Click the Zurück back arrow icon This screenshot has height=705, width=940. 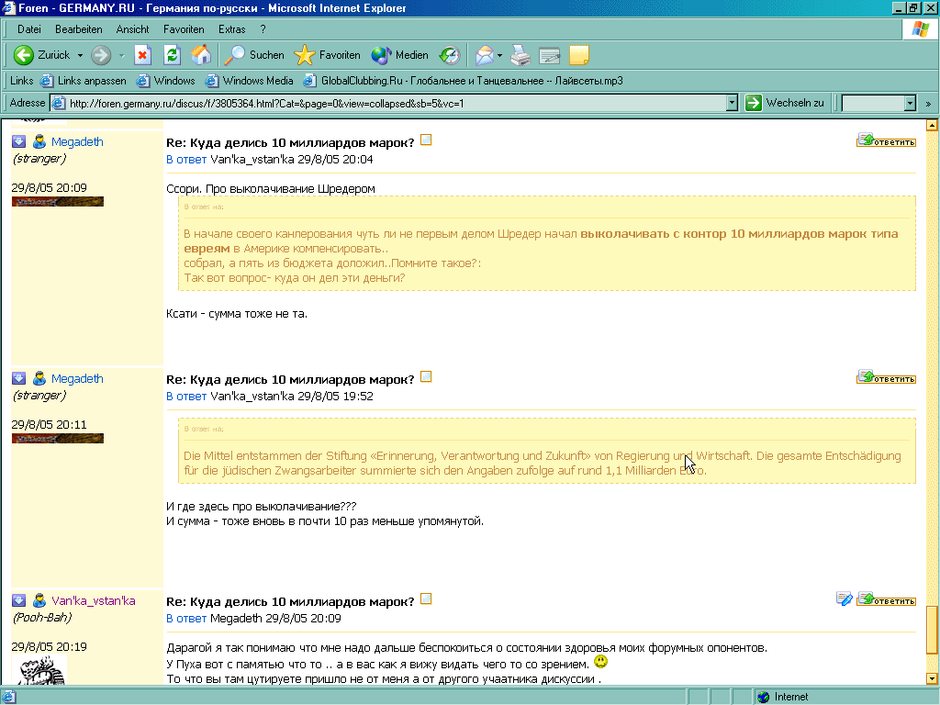[x=23, y=55]
